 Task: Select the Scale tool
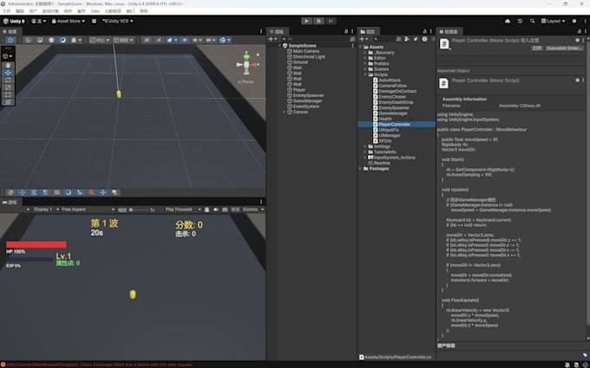(8, 87)
